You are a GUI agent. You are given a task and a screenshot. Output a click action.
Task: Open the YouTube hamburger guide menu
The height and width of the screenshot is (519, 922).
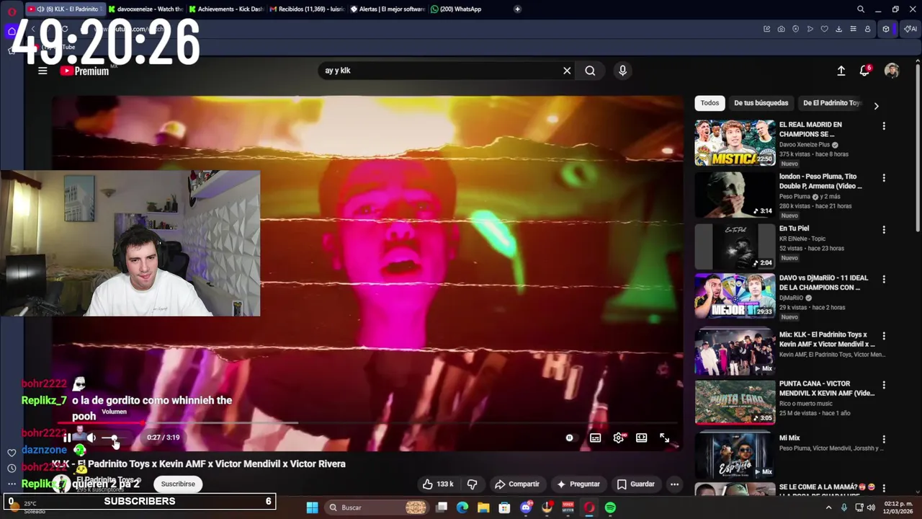[x=42, y=71]
